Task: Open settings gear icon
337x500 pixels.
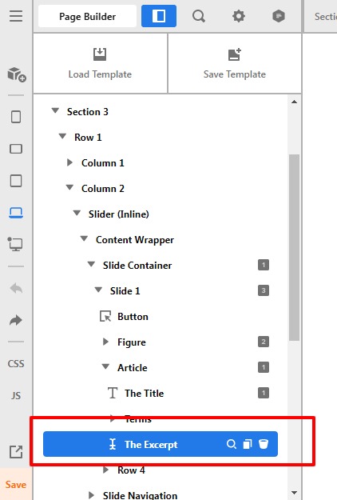Action: (x=239, y=16)
